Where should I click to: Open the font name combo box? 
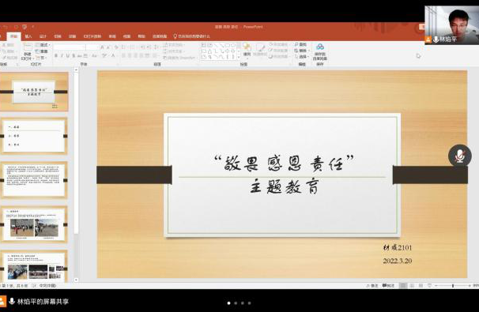[x=70, y=47]
